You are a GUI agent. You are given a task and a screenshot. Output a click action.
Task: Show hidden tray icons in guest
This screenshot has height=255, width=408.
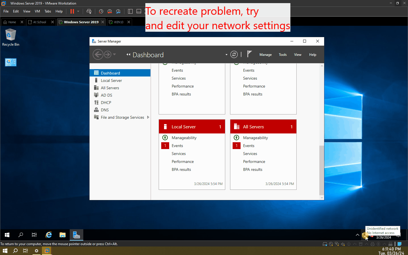pos(358,235)
